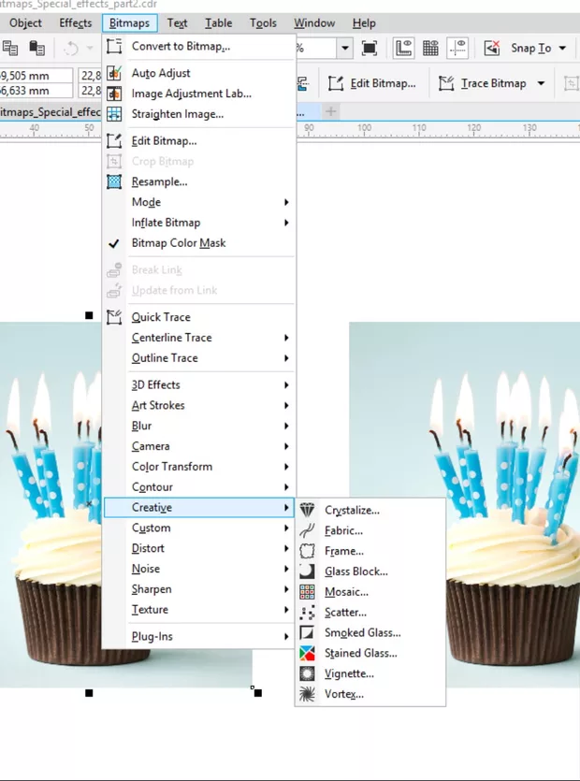580x781 pixels.
Task: Open the Object menu
Action: tap(25, 22)
